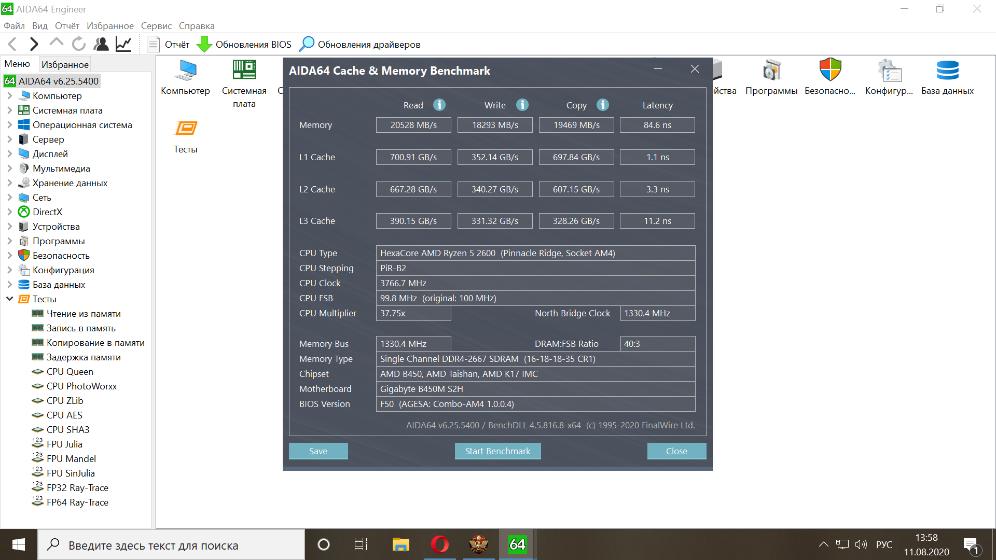Switch to the Избранное tab
Screen dimensions: 996x560
tap(65, 64)
